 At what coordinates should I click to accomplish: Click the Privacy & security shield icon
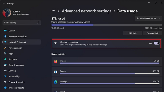pyautogui.click(x=5, y=82)
